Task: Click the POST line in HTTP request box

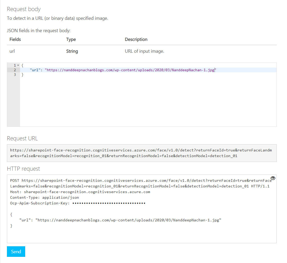Action: pyautogui.click(x=139, y=180)
